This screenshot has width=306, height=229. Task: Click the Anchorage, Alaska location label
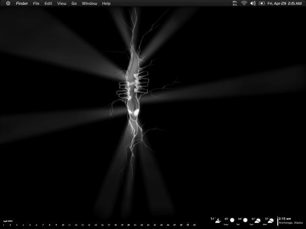[291, 223]
